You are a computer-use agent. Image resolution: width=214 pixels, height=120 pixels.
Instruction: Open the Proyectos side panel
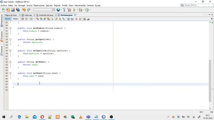[2, 36]
